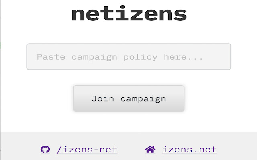This screenshot has width=257, height=160.
Task: Click the netizens title heading
Action: (x=129, y=13)
